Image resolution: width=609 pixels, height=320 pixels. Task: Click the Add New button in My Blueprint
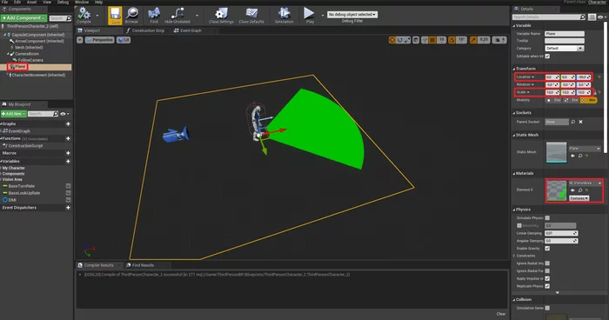(x=14, y=114)
